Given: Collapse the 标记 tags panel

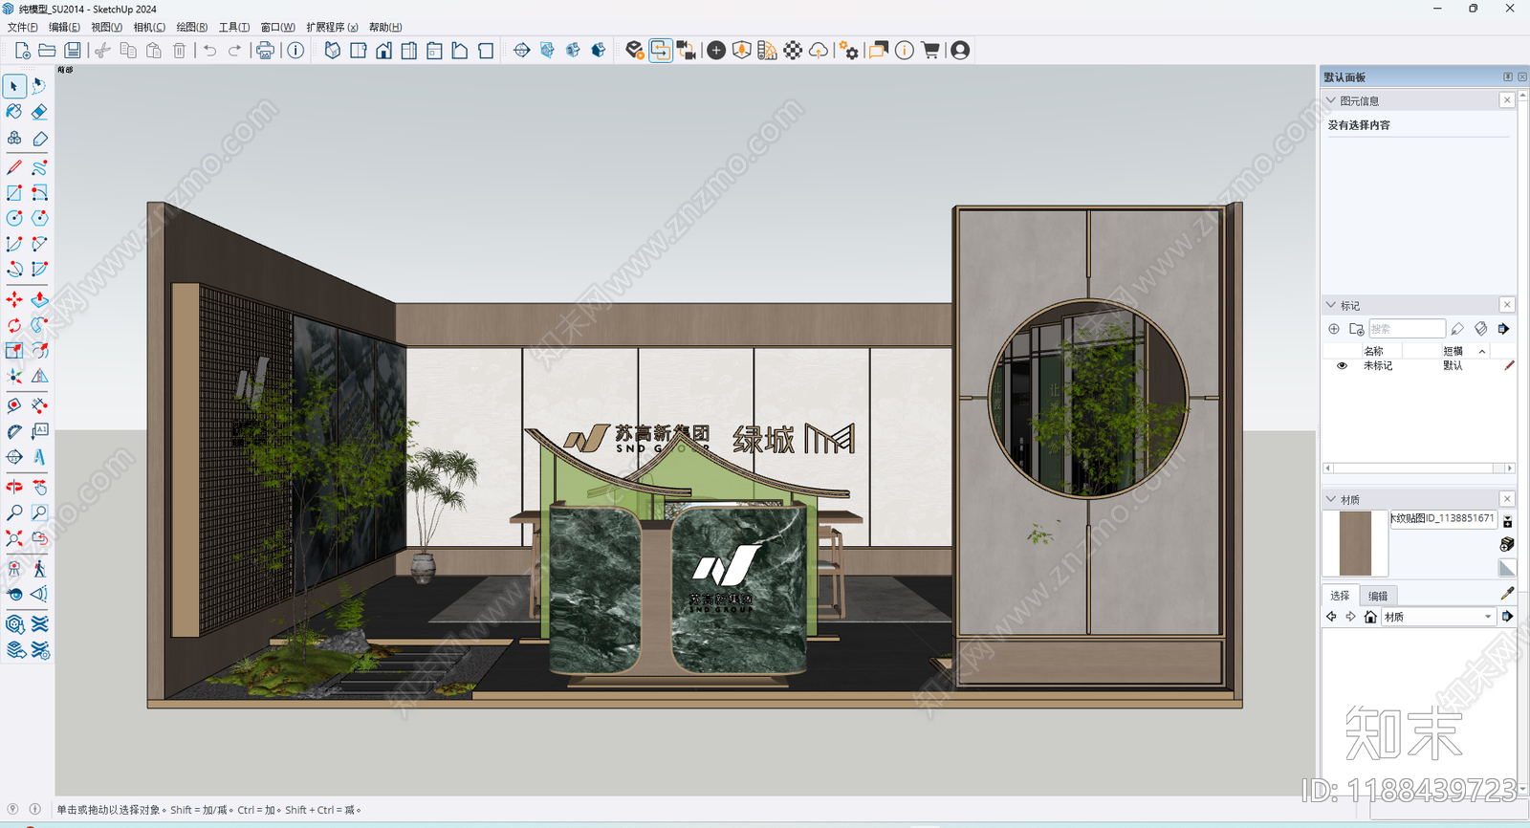Looking at the screenshot, I should pyautogui.click(x=1331, y=305).
